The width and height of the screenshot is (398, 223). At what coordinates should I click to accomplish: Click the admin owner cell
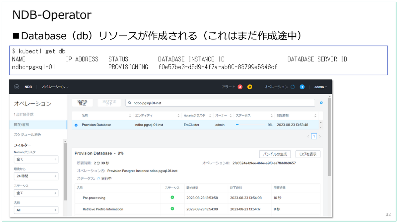coord(220,125)
